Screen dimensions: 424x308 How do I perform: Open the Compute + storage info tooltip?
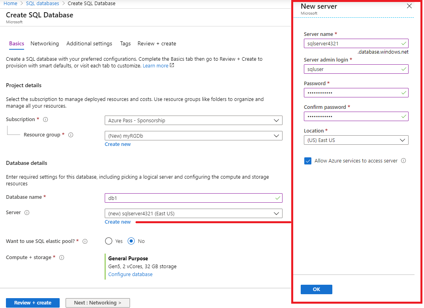(x=62, y=257)
